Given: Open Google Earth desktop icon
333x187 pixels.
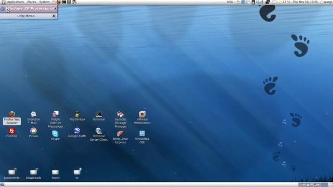Looking at the screenshot, I should click(x=77, y=133).
